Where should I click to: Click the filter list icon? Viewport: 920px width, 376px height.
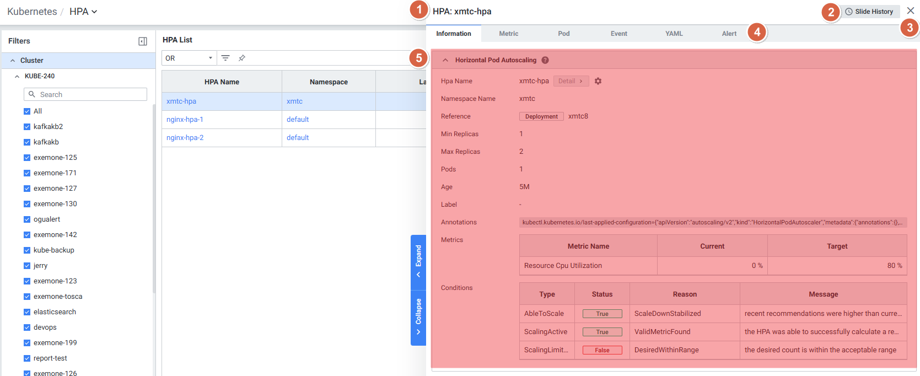click(x=225, y=58)
